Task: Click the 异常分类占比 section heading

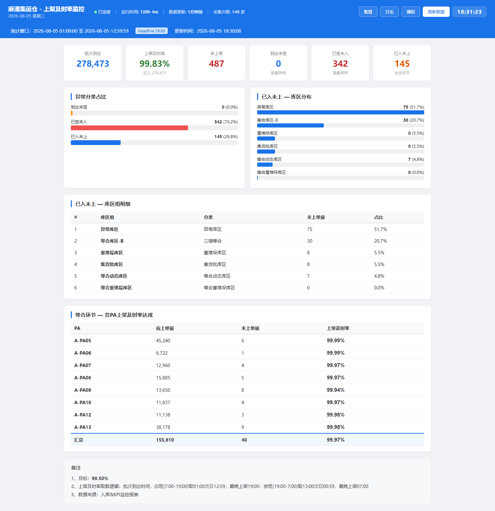Action: (x=91, y=97)
